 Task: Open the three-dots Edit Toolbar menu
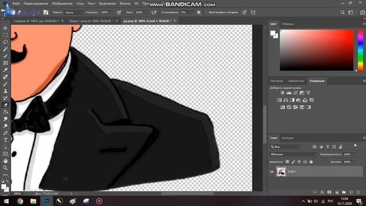(5, 175)
